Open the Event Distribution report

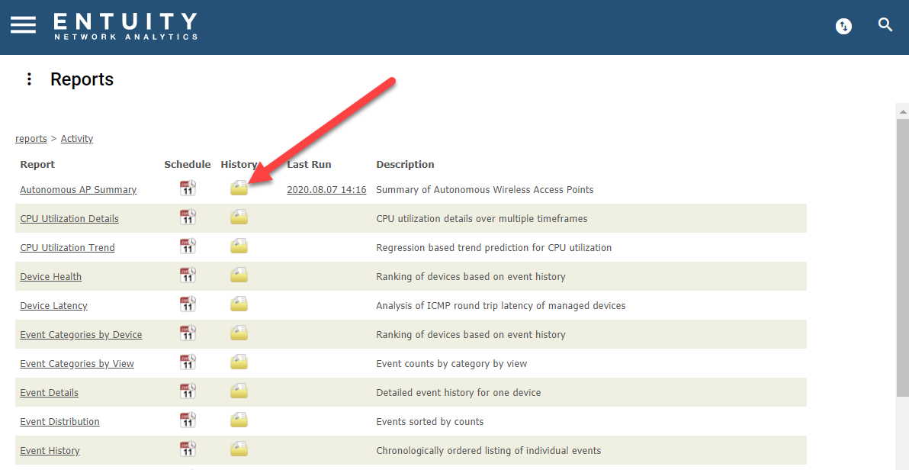pyautogui.click(x=59, y=422)
